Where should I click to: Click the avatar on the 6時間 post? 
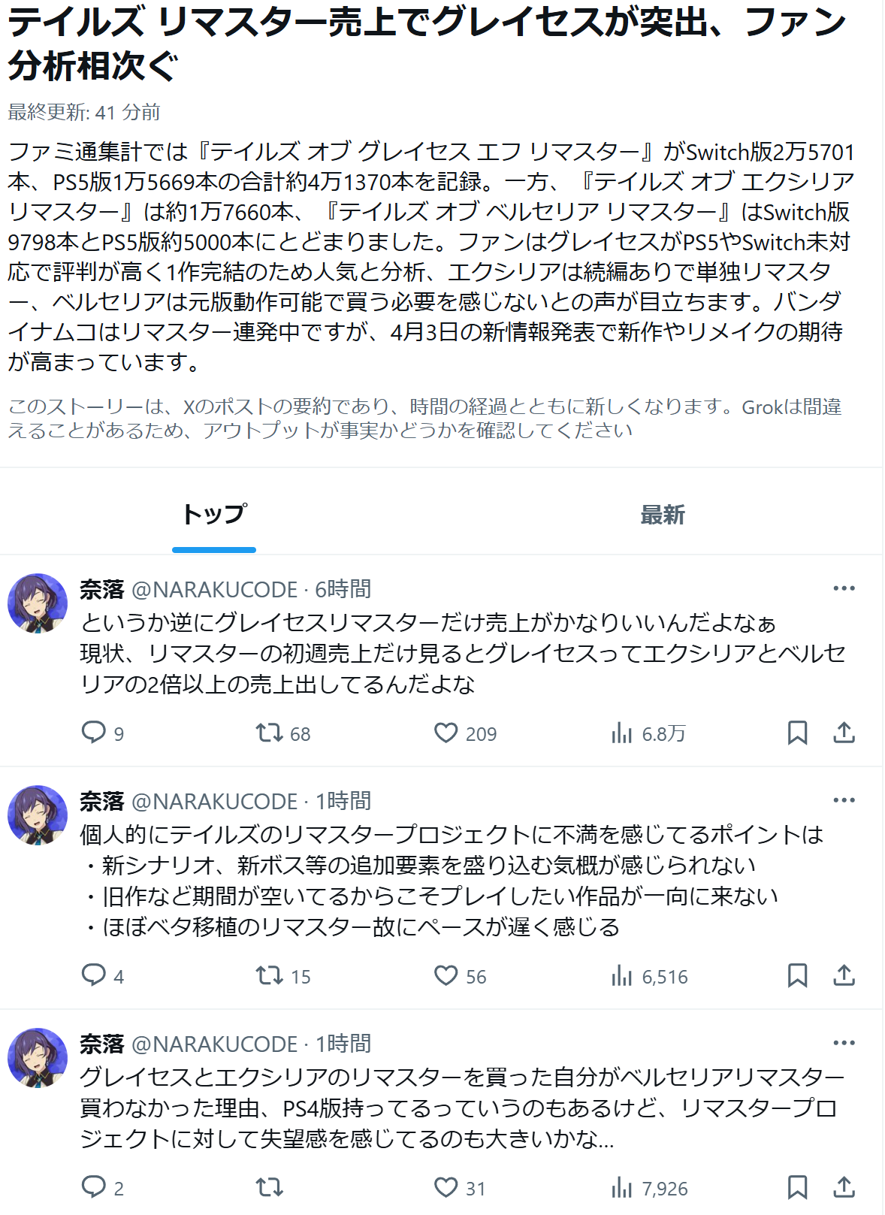click(x=38, y=603)
